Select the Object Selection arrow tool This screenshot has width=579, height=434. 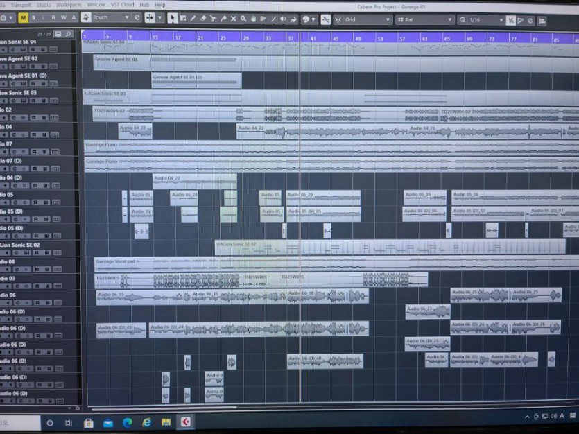coord(172,18)
